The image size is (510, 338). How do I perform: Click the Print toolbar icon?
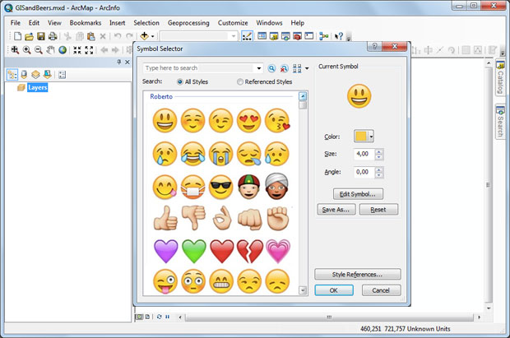(53, 36)
